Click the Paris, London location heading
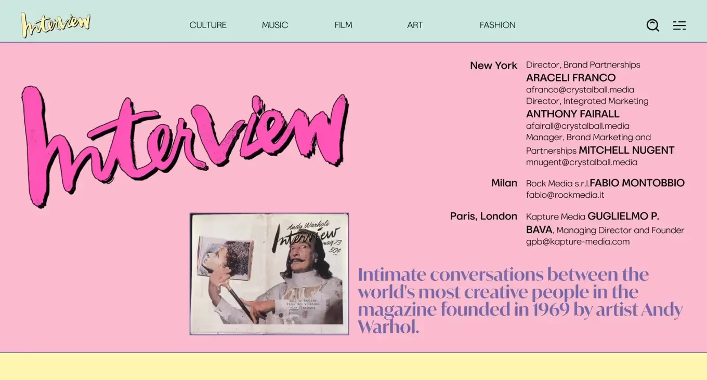707x380 pixels. pos(483,216)
